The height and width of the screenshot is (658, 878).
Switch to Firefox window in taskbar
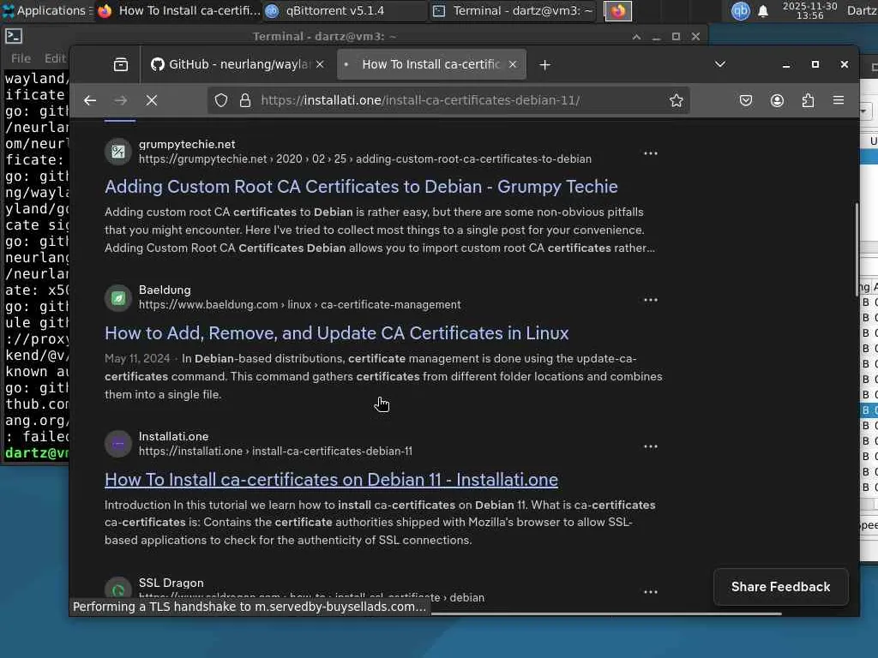(178, 10)
